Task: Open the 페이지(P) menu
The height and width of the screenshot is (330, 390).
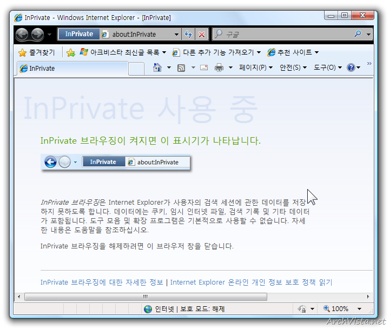Action: click(x=256, y=68)
